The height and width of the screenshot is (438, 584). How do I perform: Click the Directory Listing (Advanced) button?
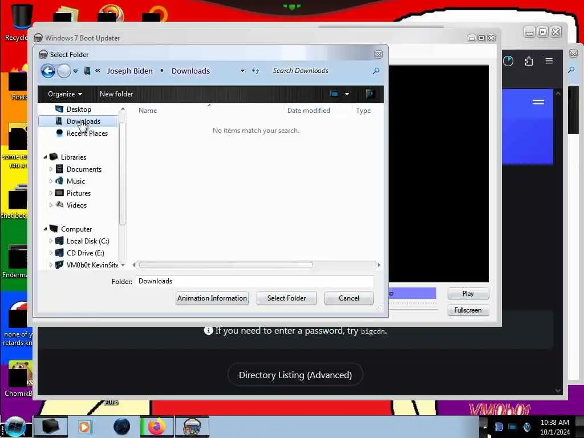point(295,375)
